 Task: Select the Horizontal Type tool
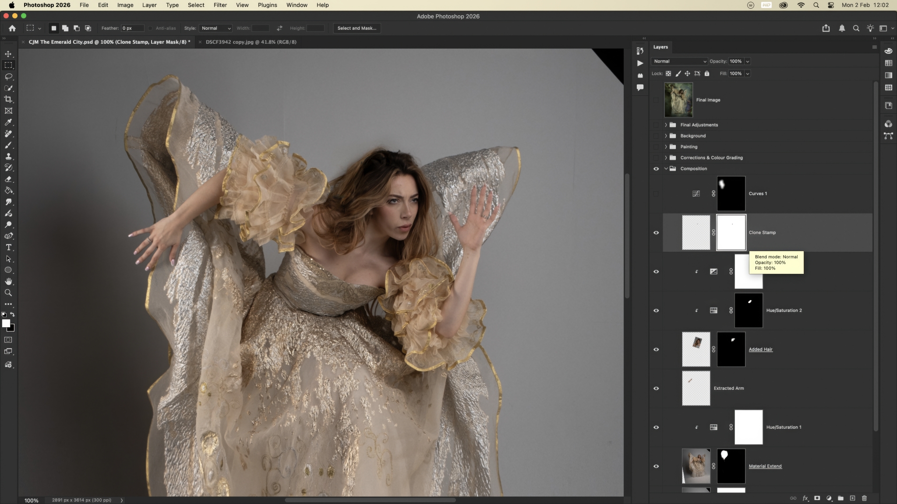coord(8,247)
